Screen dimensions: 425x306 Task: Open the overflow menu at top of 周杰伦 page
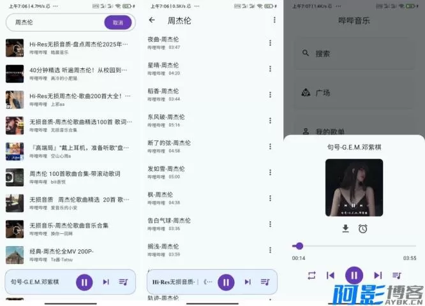click(x=274, y=20)
